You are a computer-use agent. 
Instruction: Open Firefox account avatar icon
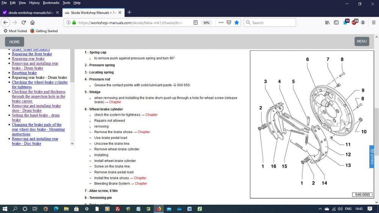363,22
